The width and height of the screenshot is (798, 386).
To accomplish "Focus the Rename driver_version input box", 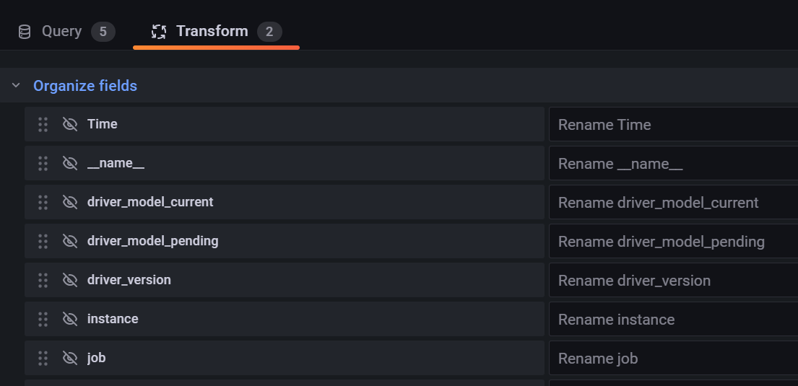I will 673,280.
